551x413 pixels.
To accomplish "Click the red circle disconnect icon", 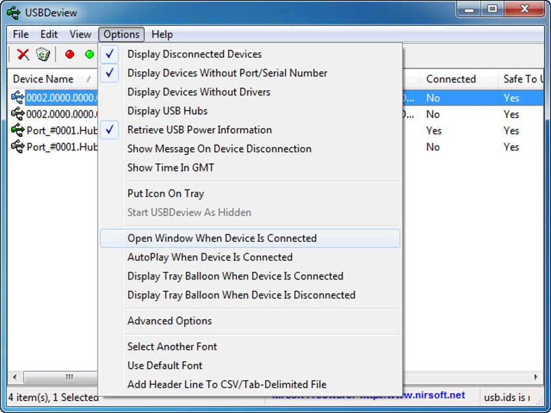I will [x=70, y=55].
